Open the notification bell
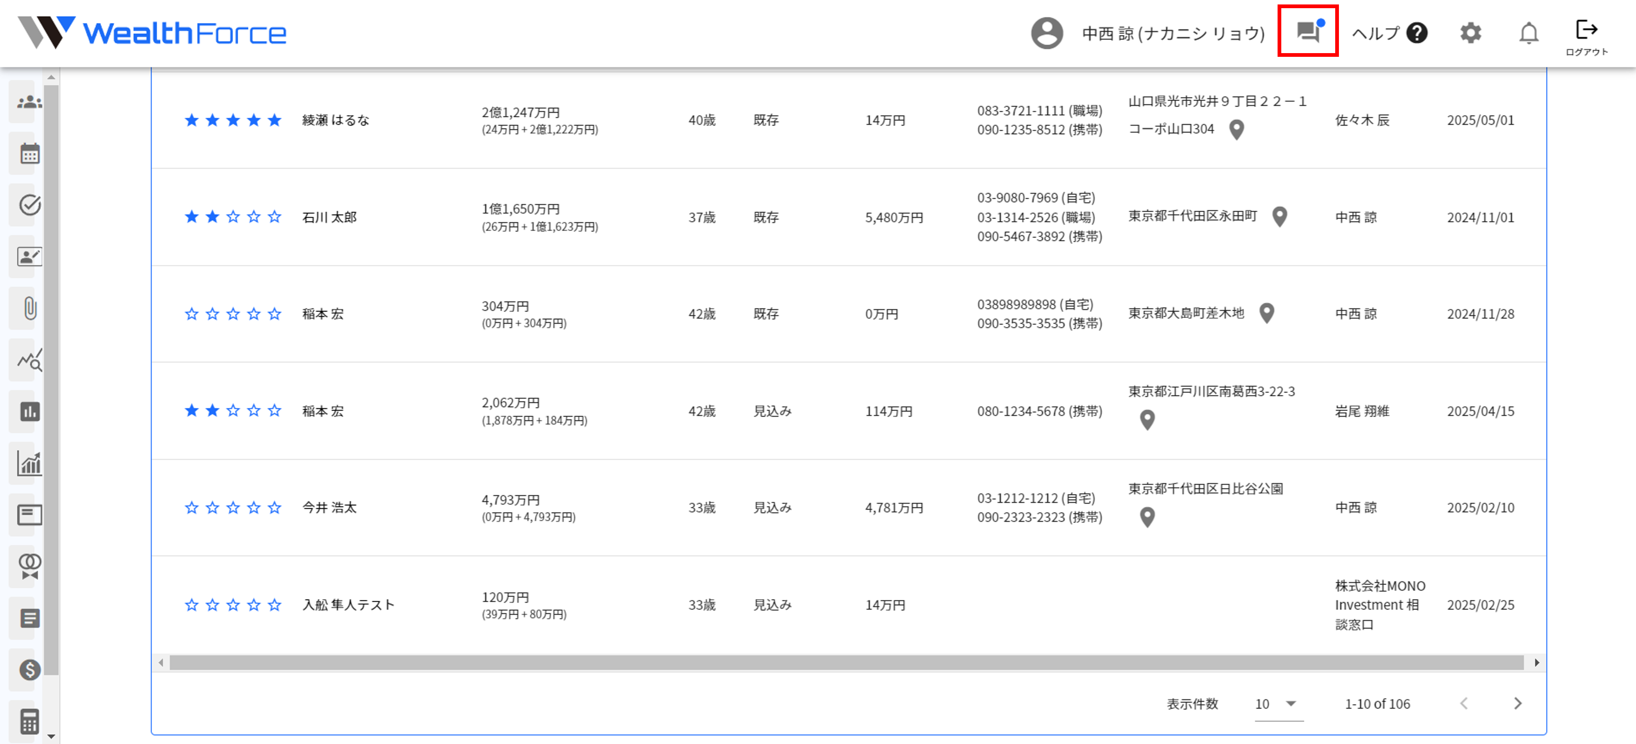This screenshot has width=1636, height=744. pyautogui.click(x=1529, y=32)
